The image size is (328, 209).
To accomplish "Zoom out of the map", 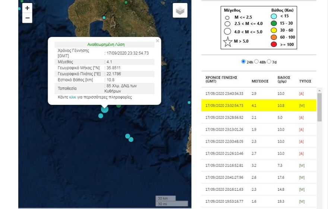I will 27,18.
